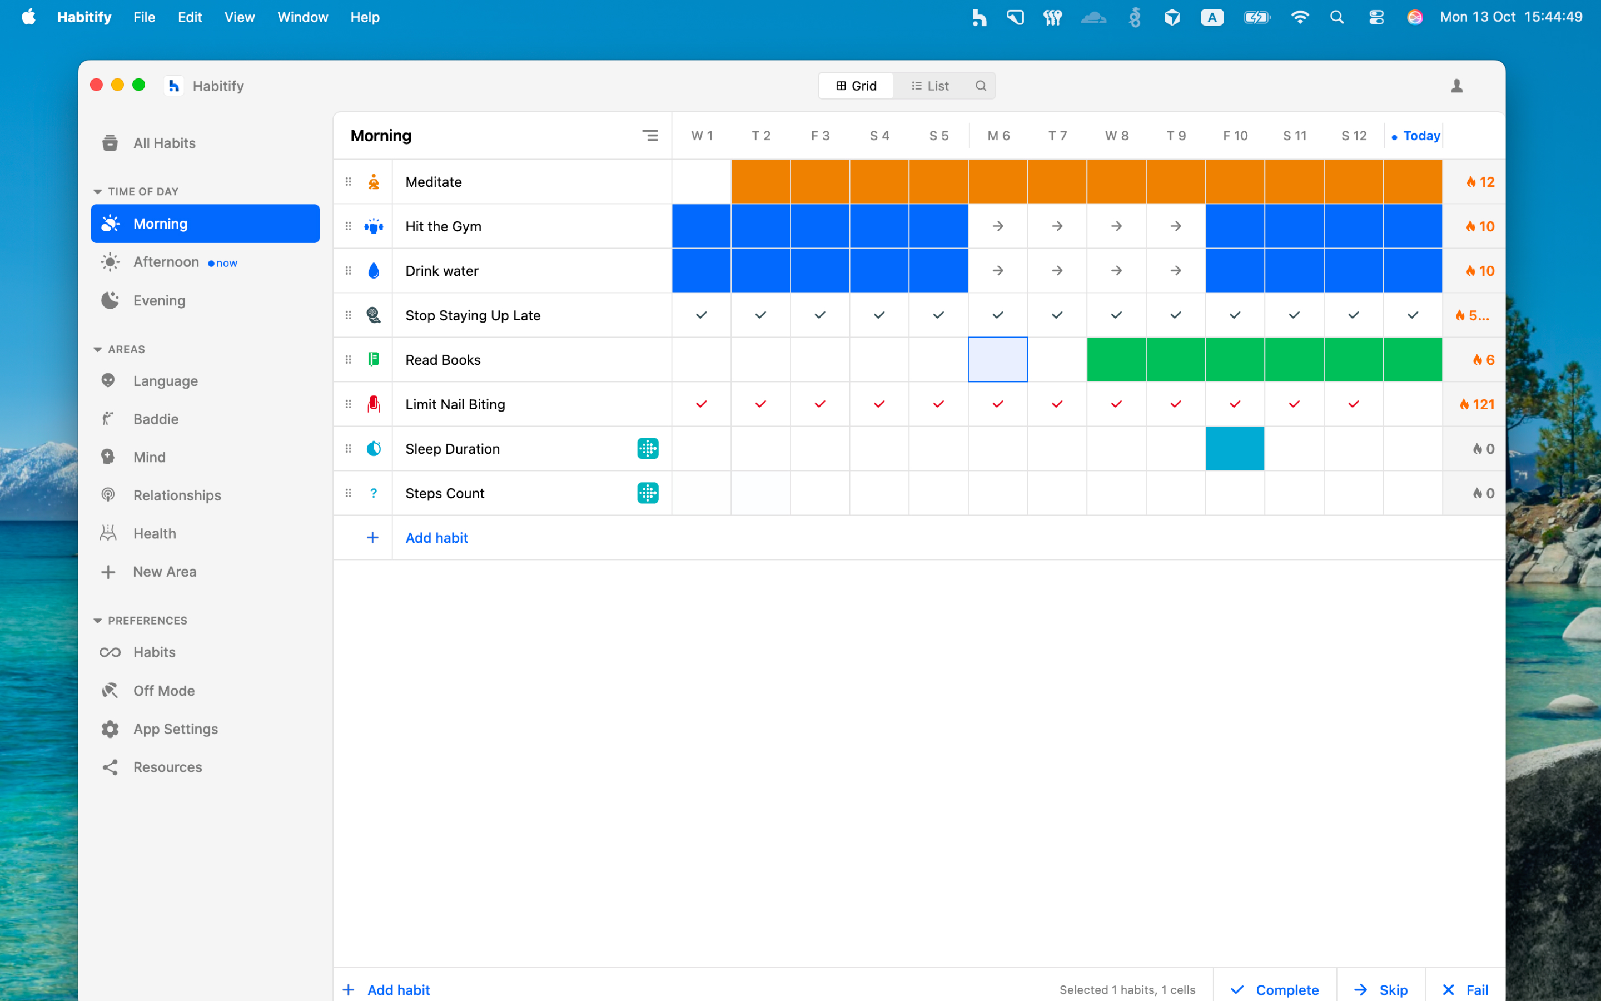The height and width of the screenshot is (1001, 1601).
Task: Open macOS Control Center icon
Action: [x=1376, y=17]
